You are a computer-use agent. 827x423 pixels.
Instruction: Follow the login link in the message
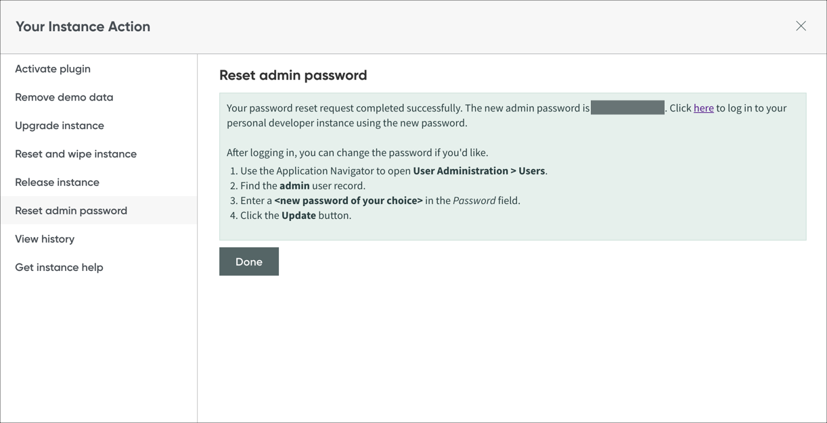pyautogui.click(x=703, y=107)
